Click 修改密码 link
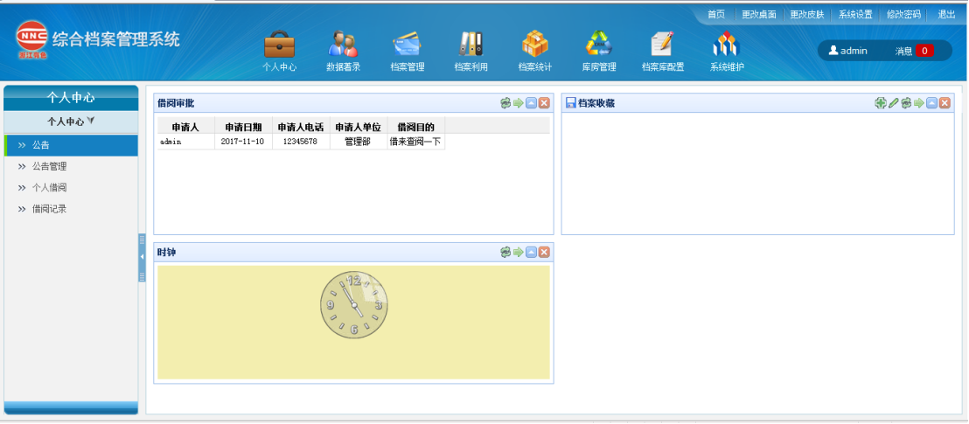 point(903,14)
